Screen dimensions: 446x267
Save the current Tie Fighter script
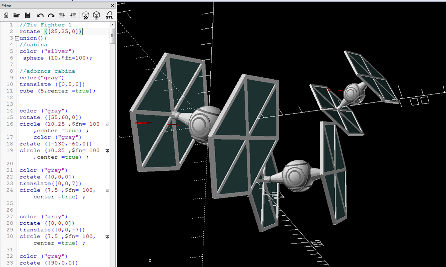(x=28, y=15)
